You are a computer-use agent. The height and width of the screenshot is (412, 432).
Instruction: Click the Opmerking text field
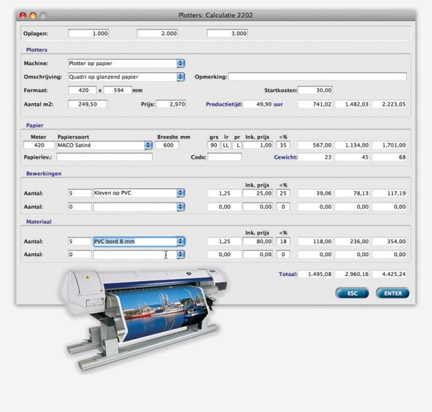point(317,77)
